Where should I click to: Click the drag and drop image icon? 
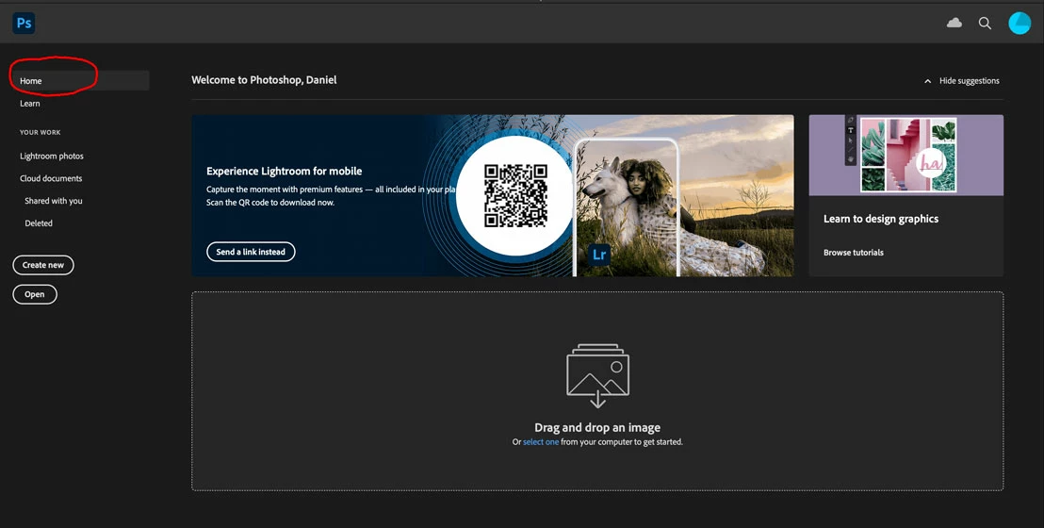pyautogui.click(x=597, y=375)
